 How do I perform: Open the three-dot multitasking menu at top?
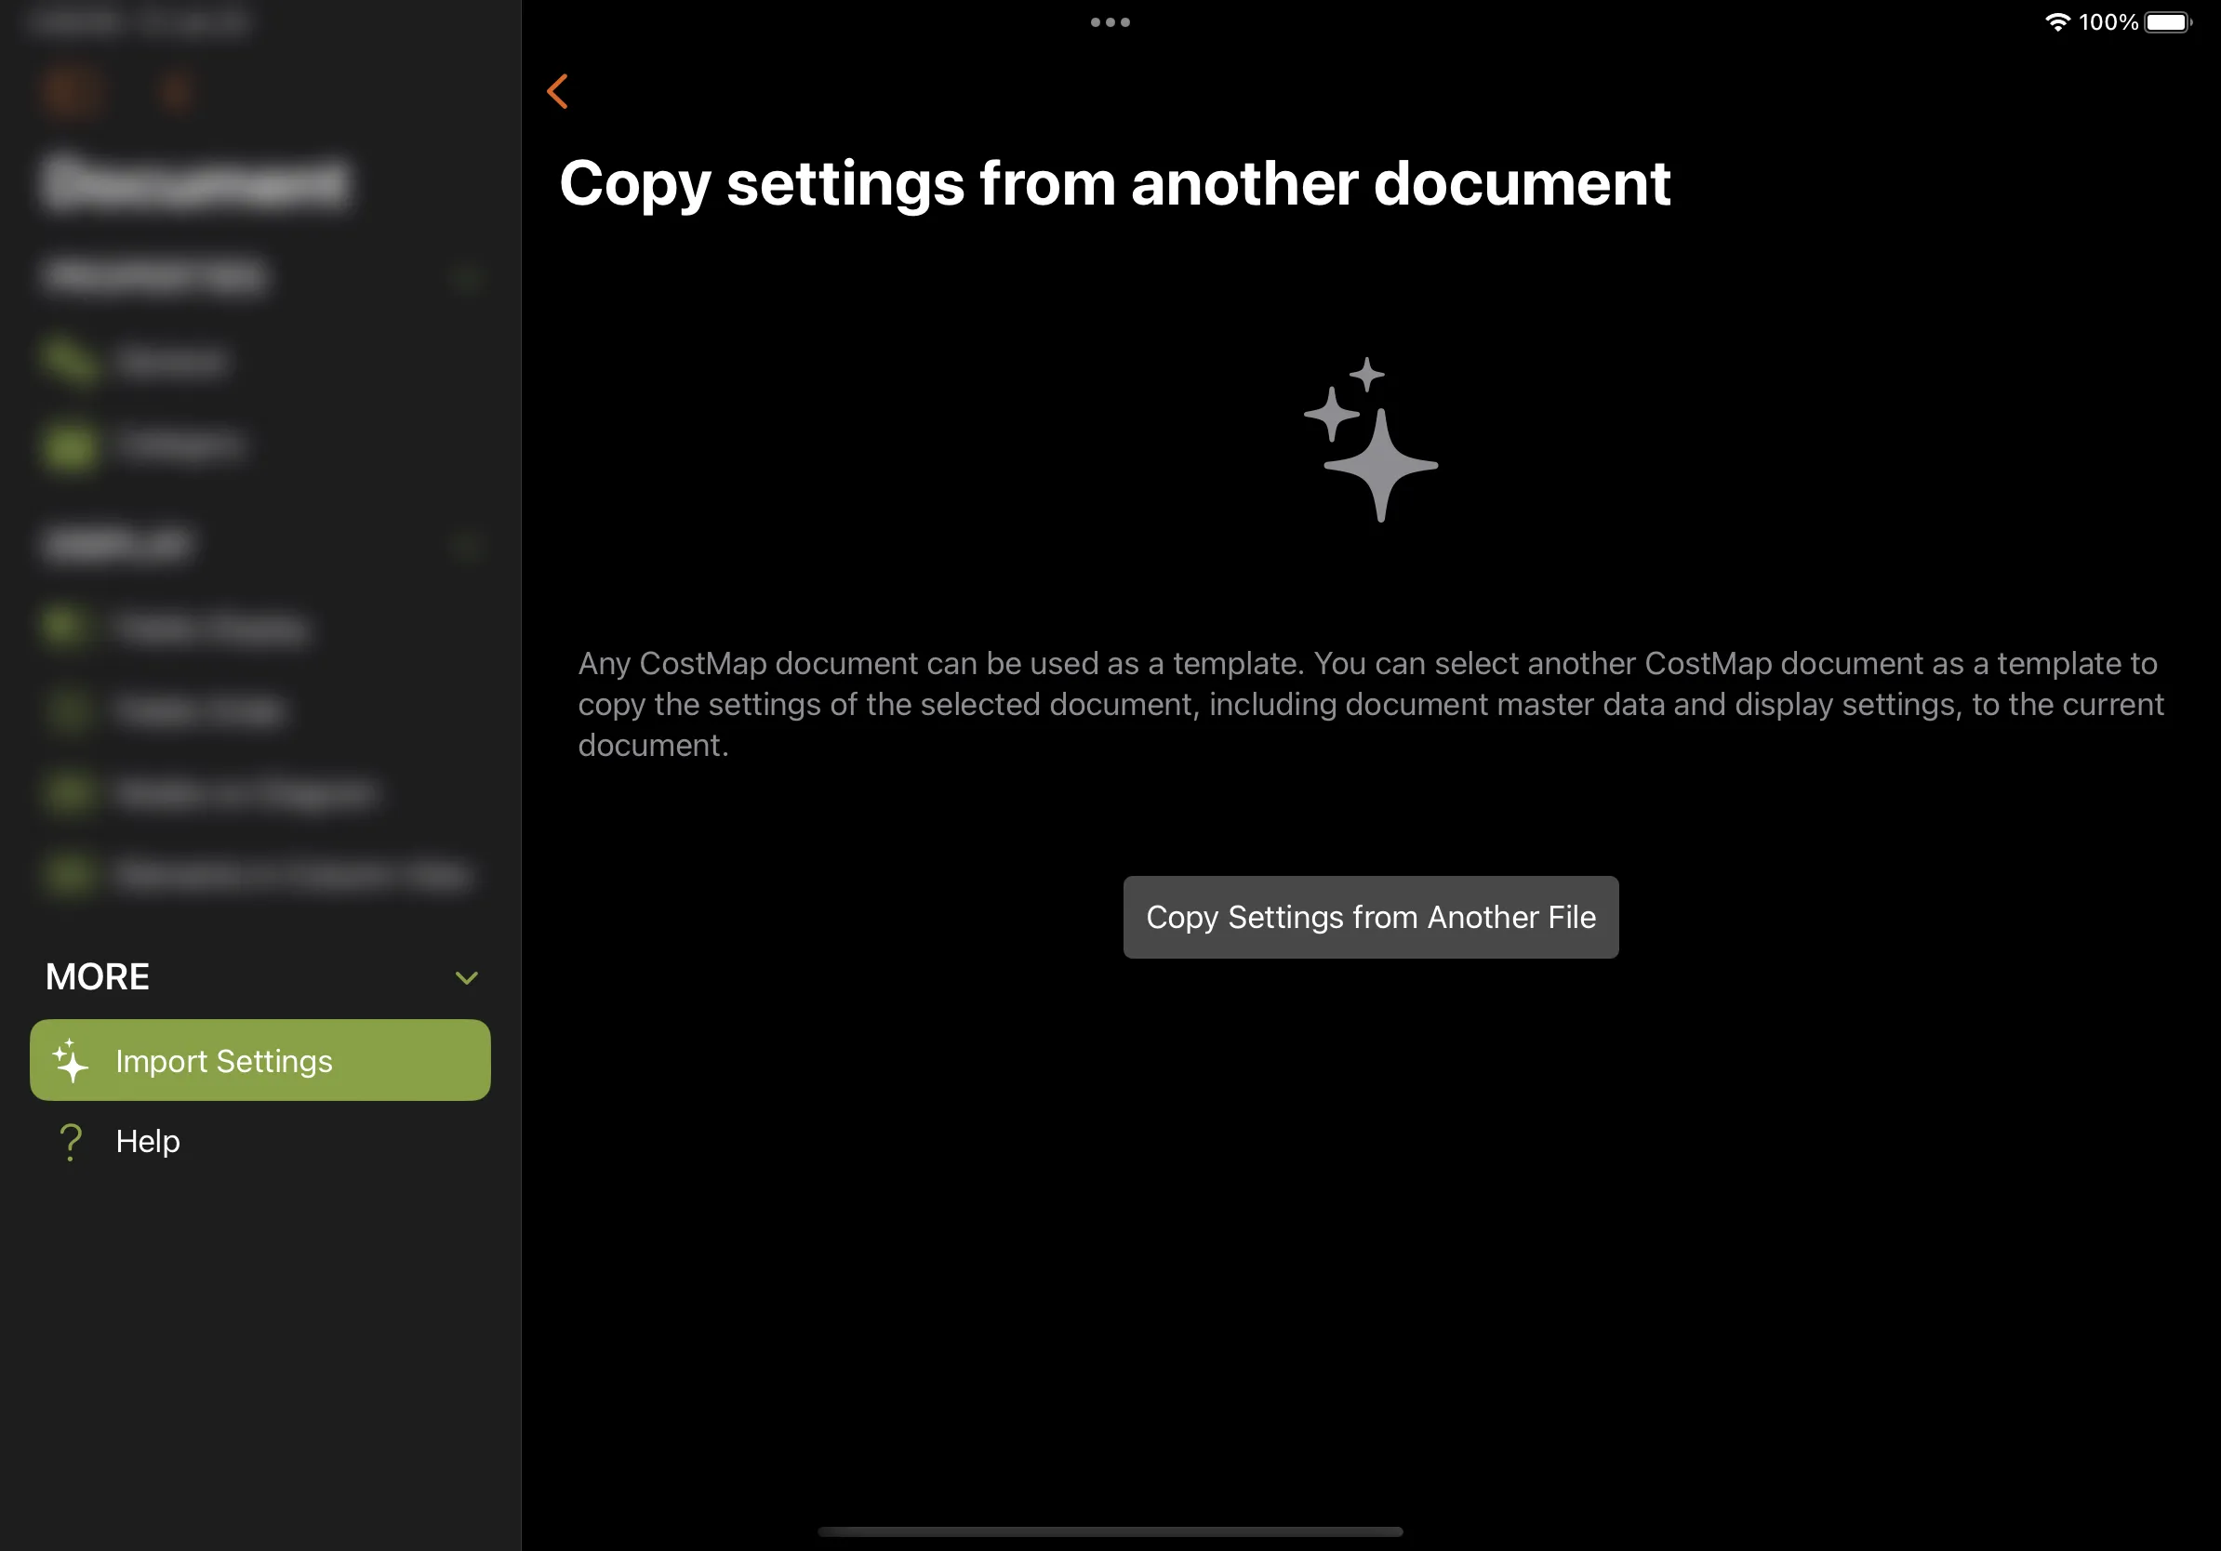click(1109, 21)
